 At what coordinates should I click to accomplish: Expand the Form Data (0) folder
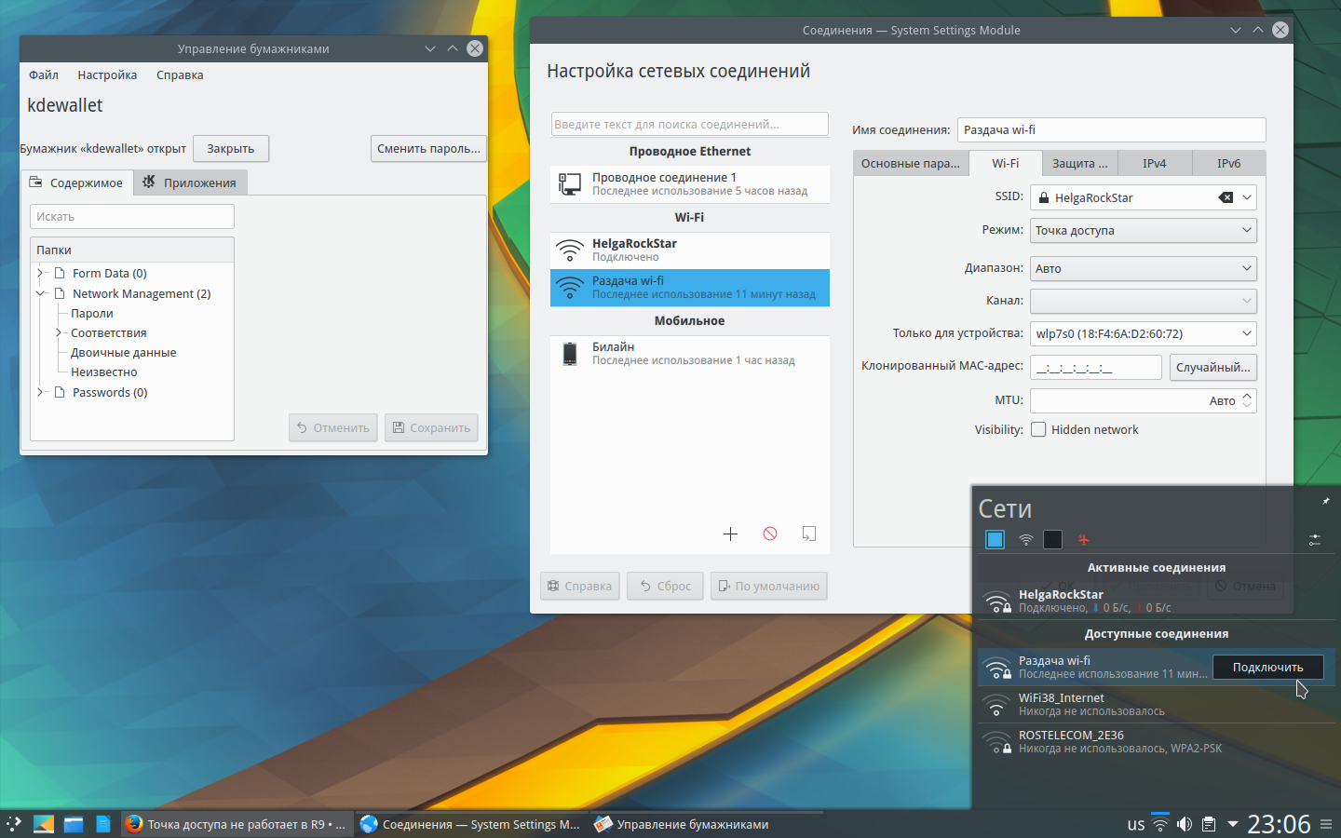click(40, 273)
